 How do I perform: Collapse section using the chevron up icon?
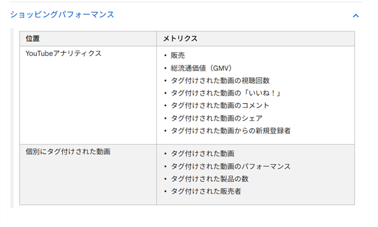355,16
